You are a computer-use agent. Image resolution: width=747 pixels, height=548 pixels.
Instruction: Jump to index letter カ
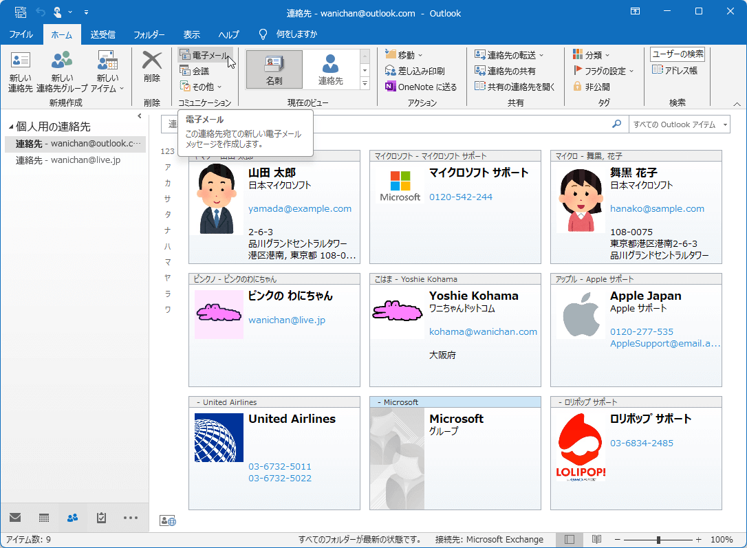168,184
